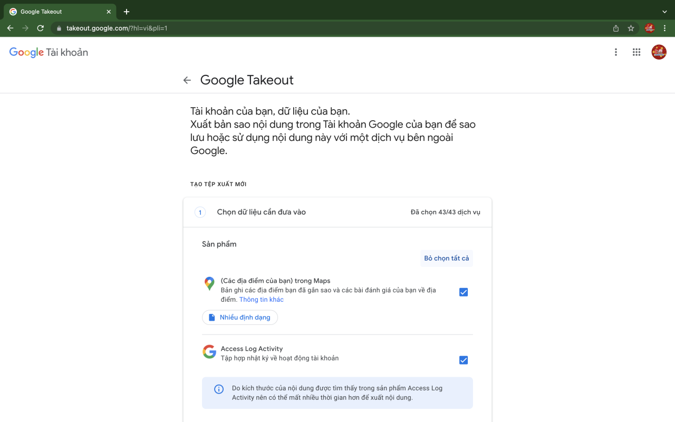Open the Chrome three-dot menu
This screenshot has height=422, width=675.
(665, 28)
